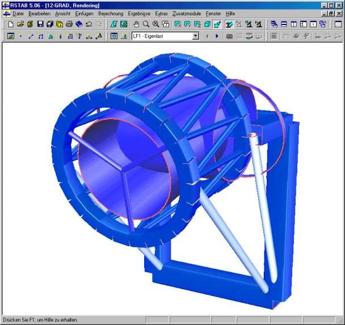Toggle the deformation display icon
The image size is (345, 325).
(249, 36)
